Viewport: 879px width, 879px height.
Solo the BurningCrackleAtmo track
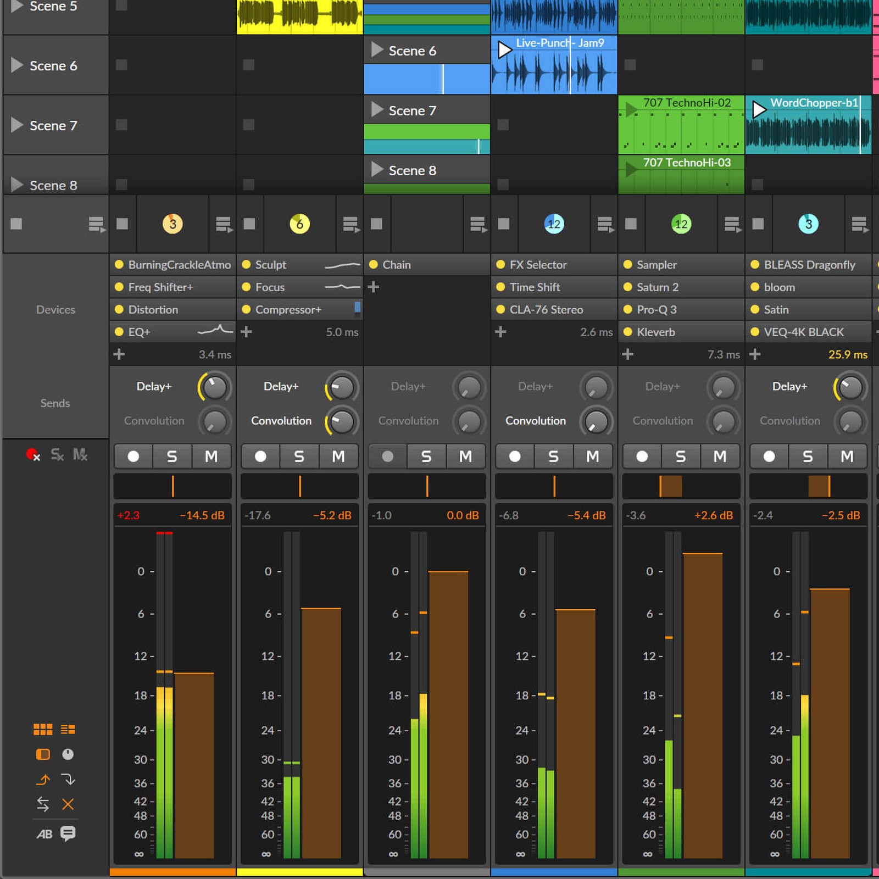(x=172, y=457)
